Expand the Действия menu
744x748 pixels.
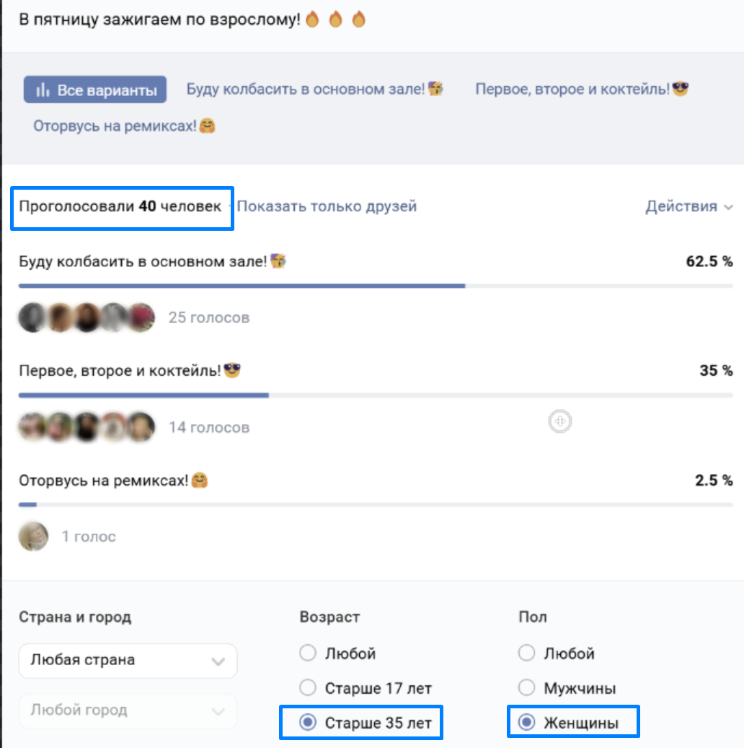690,207
